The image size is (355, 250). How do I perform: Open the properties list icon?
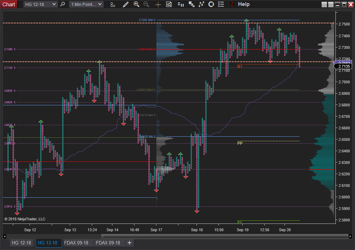coord(221,4)
